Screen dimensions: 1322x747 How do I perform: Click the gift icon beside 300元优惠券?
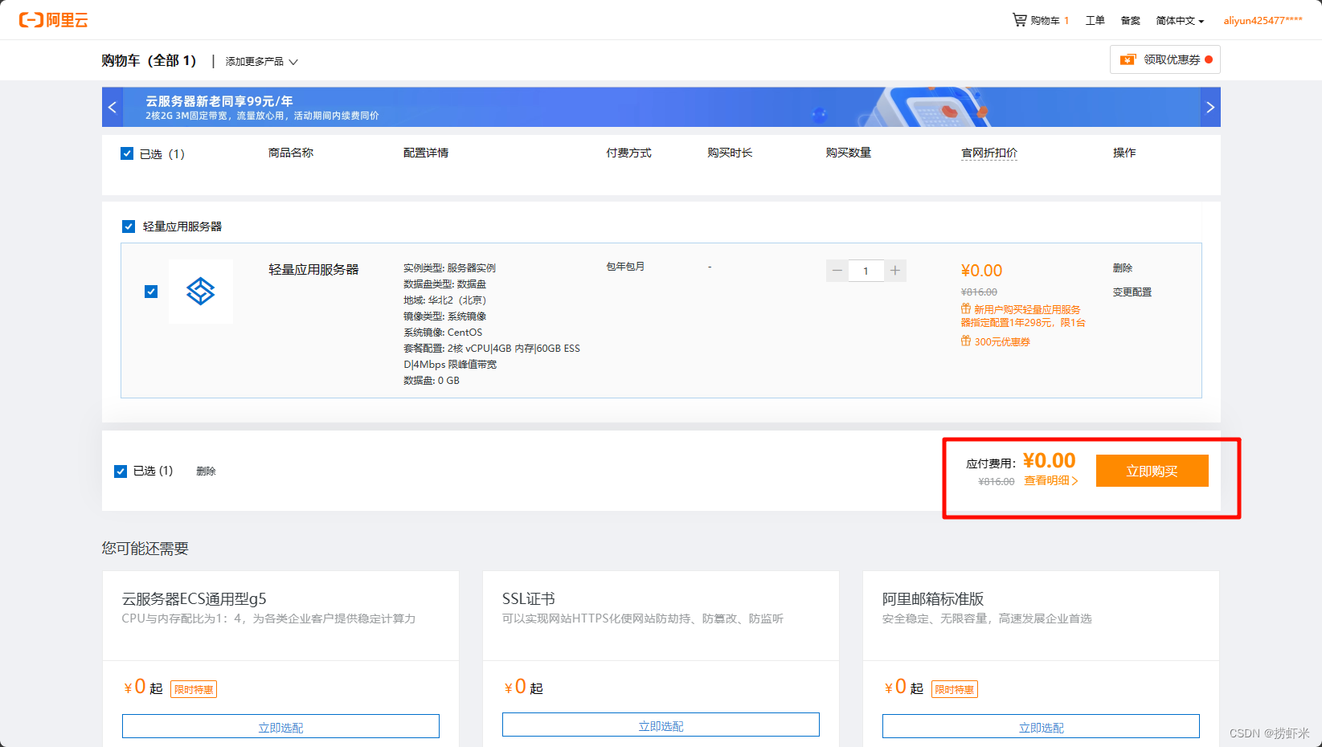[x=966, y=341]
